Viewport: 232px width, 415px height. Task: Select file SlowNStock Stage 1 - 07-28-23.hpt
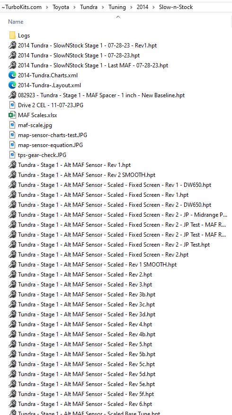click(79, 55)
